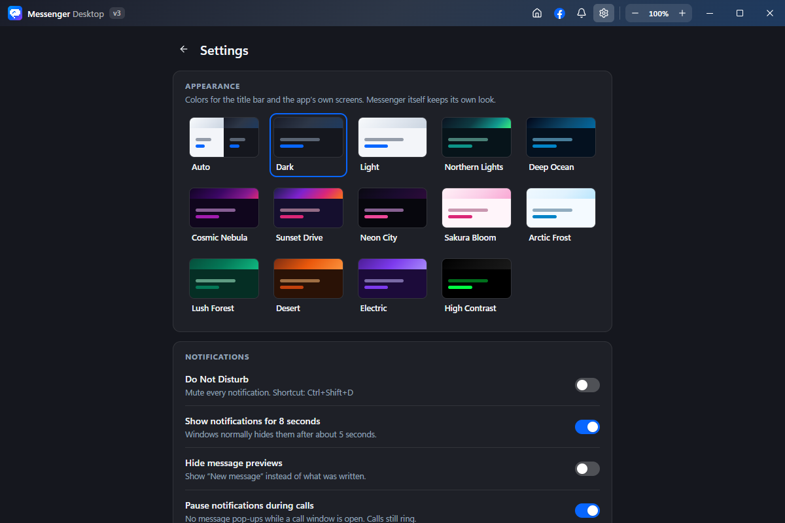Use the Electric theme
The width and height of the screenshot is (785, 523).
(392, 286)
